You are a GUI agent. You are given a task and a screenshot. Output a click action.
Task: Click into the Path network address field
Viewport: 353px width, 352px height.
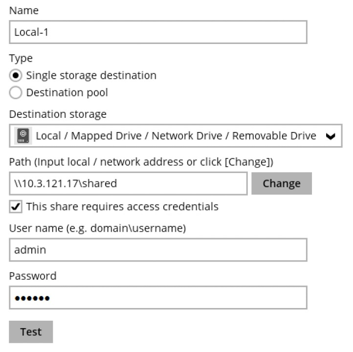(x=128, y=184)
